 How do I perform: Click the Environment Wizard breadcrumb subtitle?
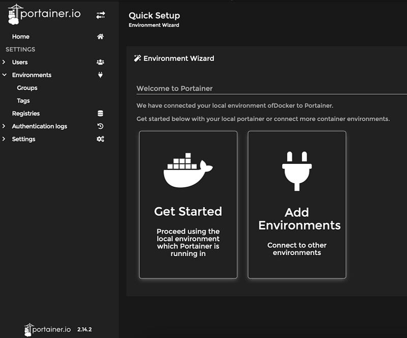[x=154, y=25]
